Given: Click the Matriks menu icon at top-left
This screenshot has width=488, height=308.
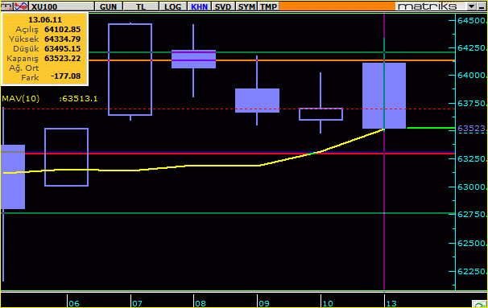Looking at the screenshot, I should tap(7, 6).
